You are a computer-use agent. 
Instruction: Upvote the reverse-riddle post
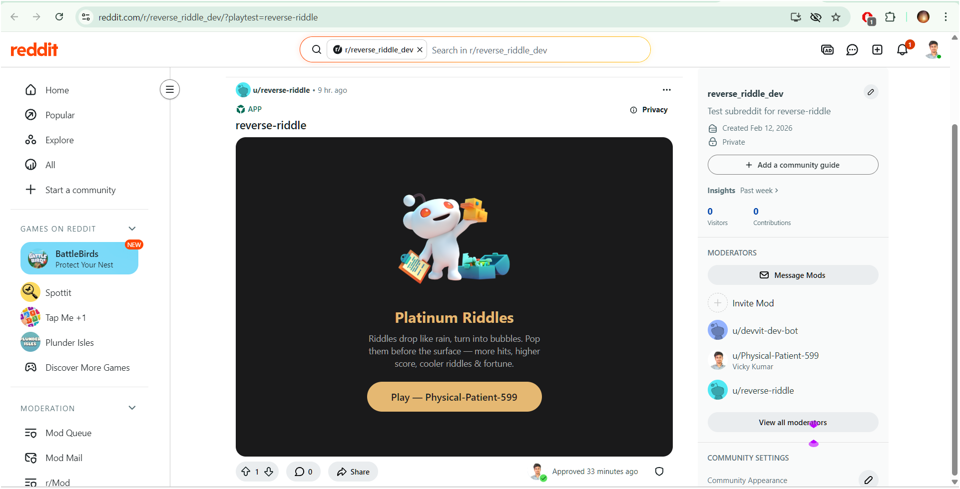pyautogui.click(x=246, y=472)
